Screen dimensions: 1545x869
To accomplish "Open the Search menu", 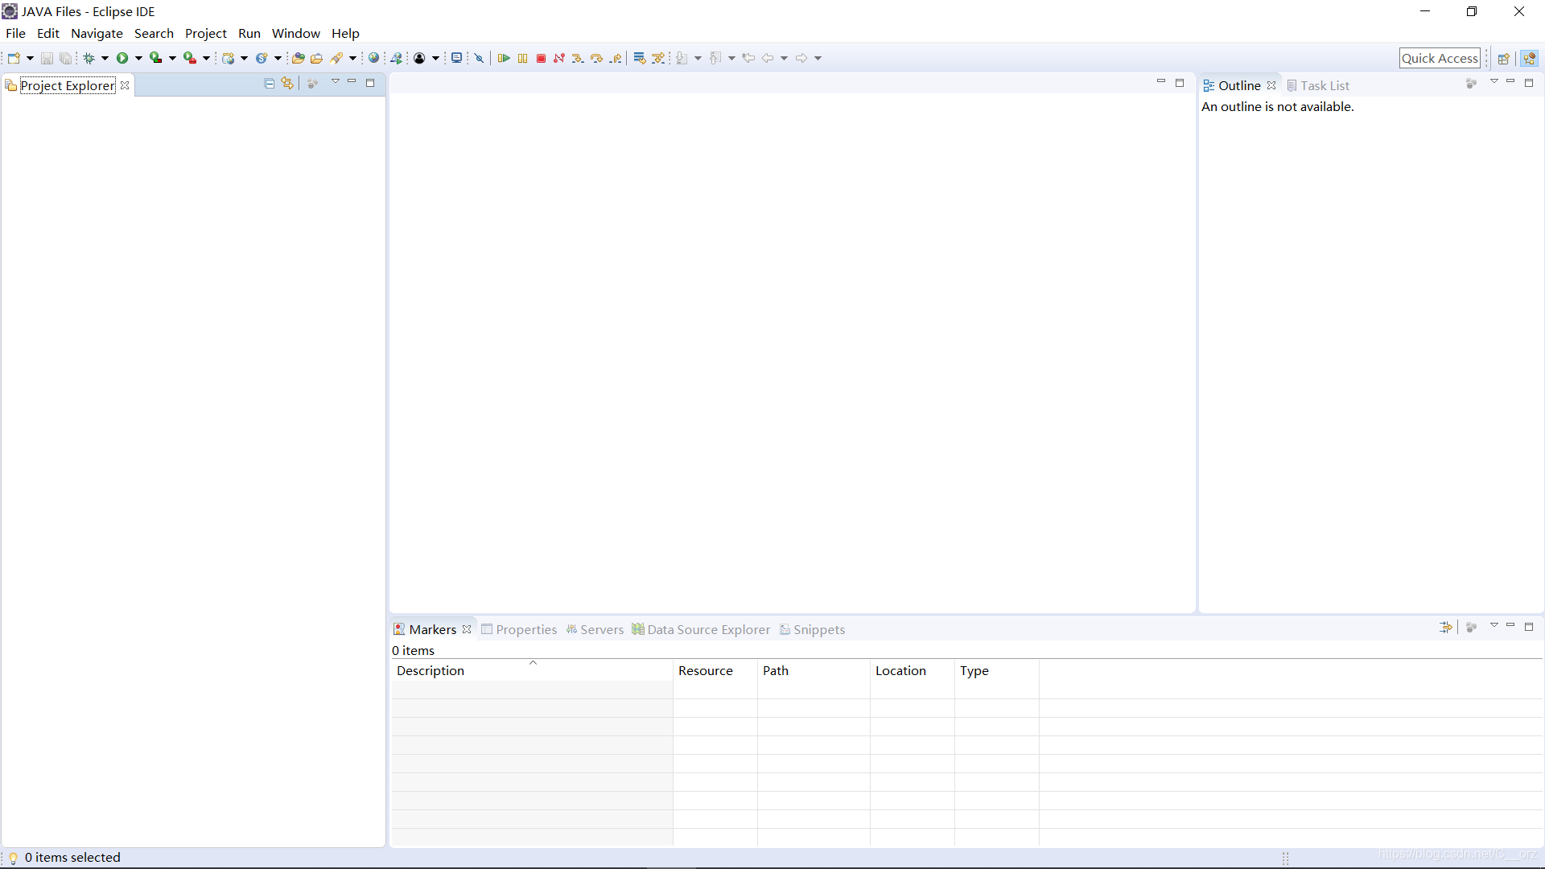I will [154, 33].
